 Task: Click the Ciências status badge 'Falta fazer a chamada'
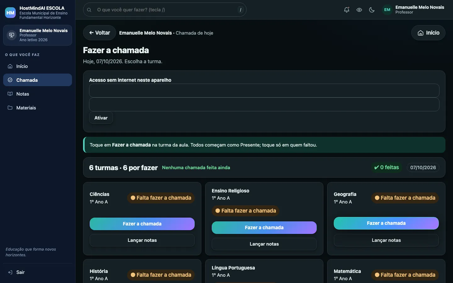coord(161,198)
